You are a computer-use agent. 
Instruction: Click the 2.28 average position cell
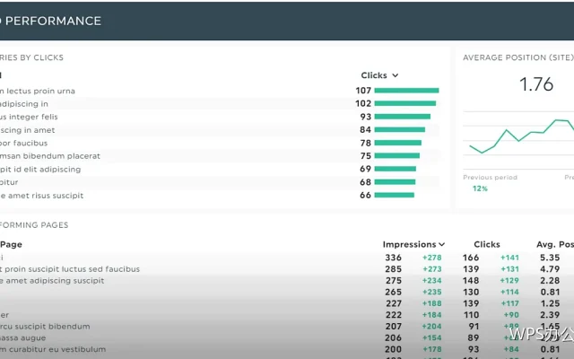(550, 281)
